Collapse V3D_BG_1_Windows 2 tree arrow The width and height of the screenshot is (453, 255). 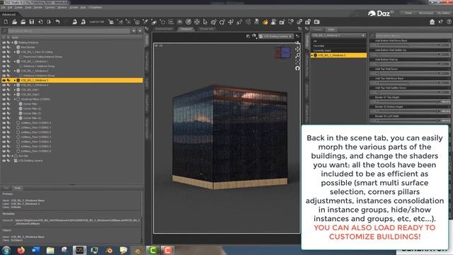[x=15, y=71]
